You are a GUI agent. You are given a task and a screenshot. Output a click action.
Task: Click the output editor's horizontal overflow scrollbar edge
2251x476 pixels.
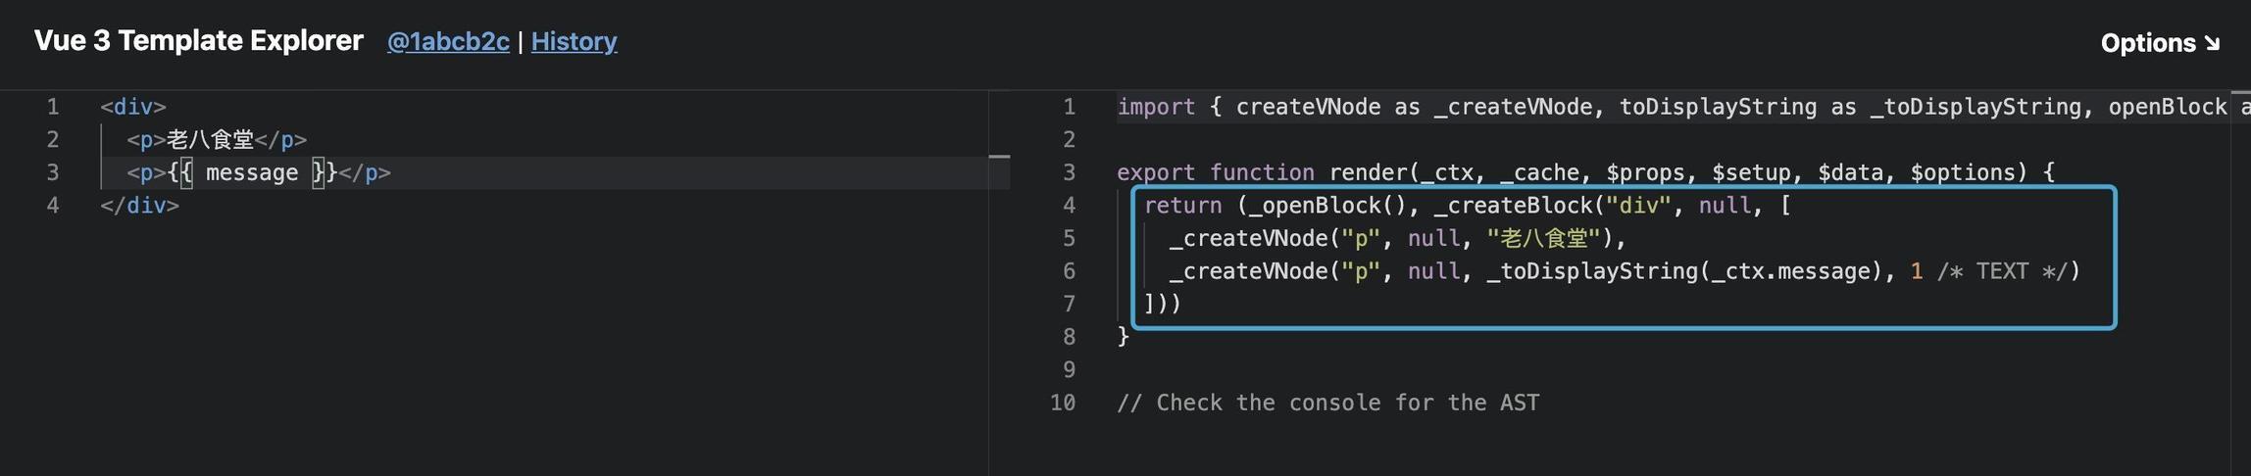[x=2240, y=93]
